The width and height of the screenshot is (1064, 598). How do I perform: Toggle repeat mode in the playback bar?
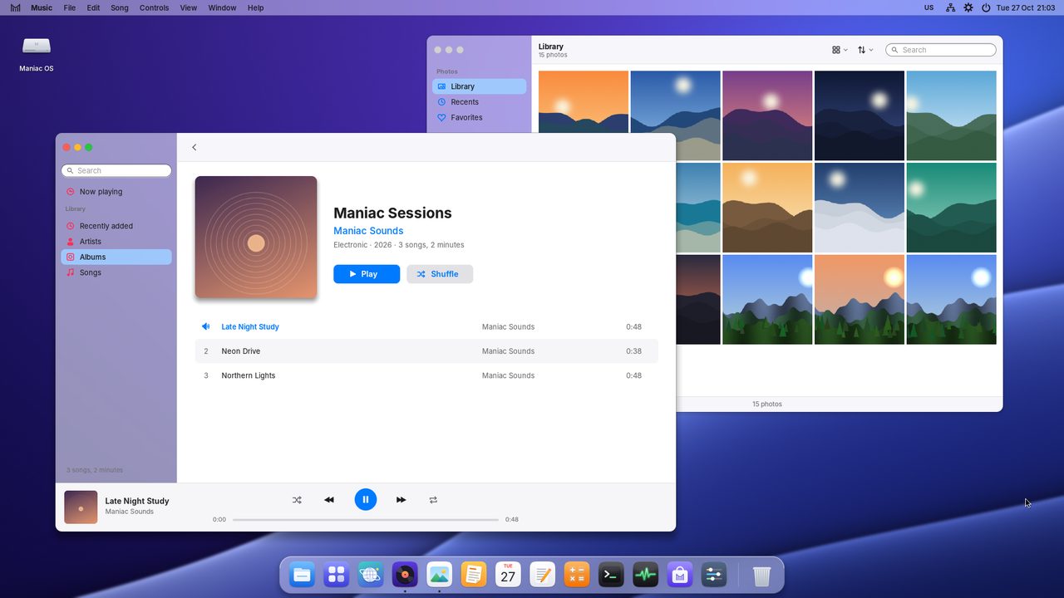433,500
